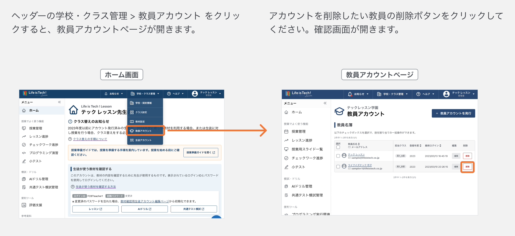Choose 学校・契約情報 from the dropdown menu
This screenshot has width=515, height=236.
click(145, 103)
